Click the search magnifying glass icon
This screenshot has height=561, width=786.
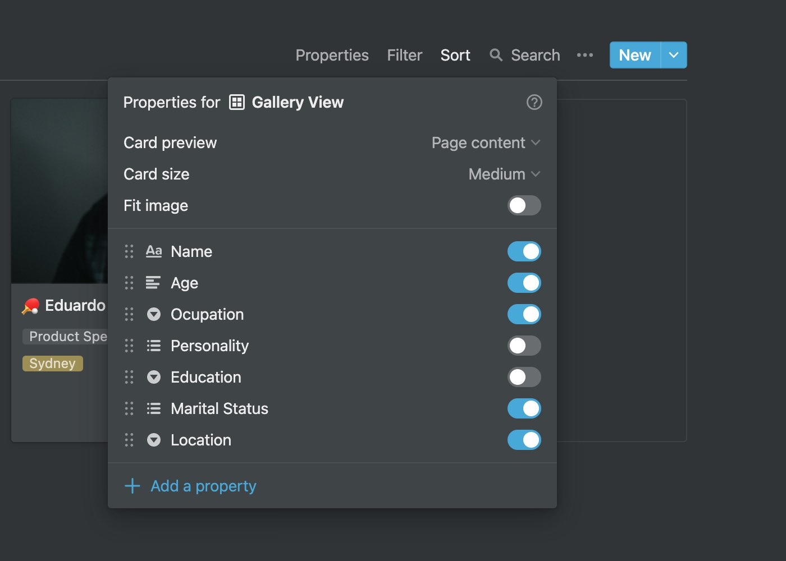[496, 55]
